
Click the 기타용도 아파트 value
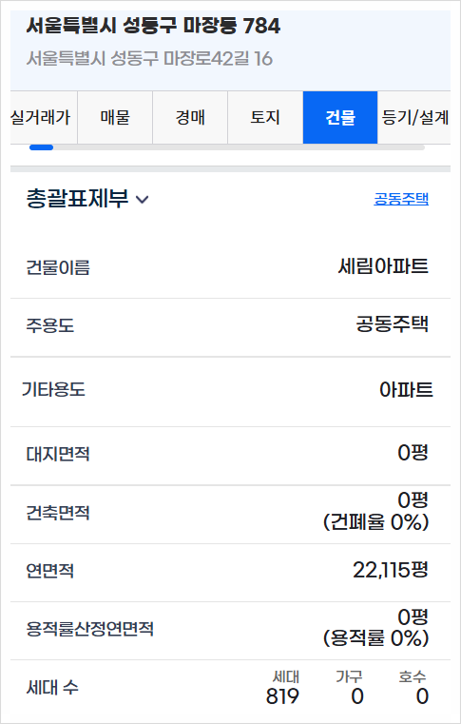[406, 390]
